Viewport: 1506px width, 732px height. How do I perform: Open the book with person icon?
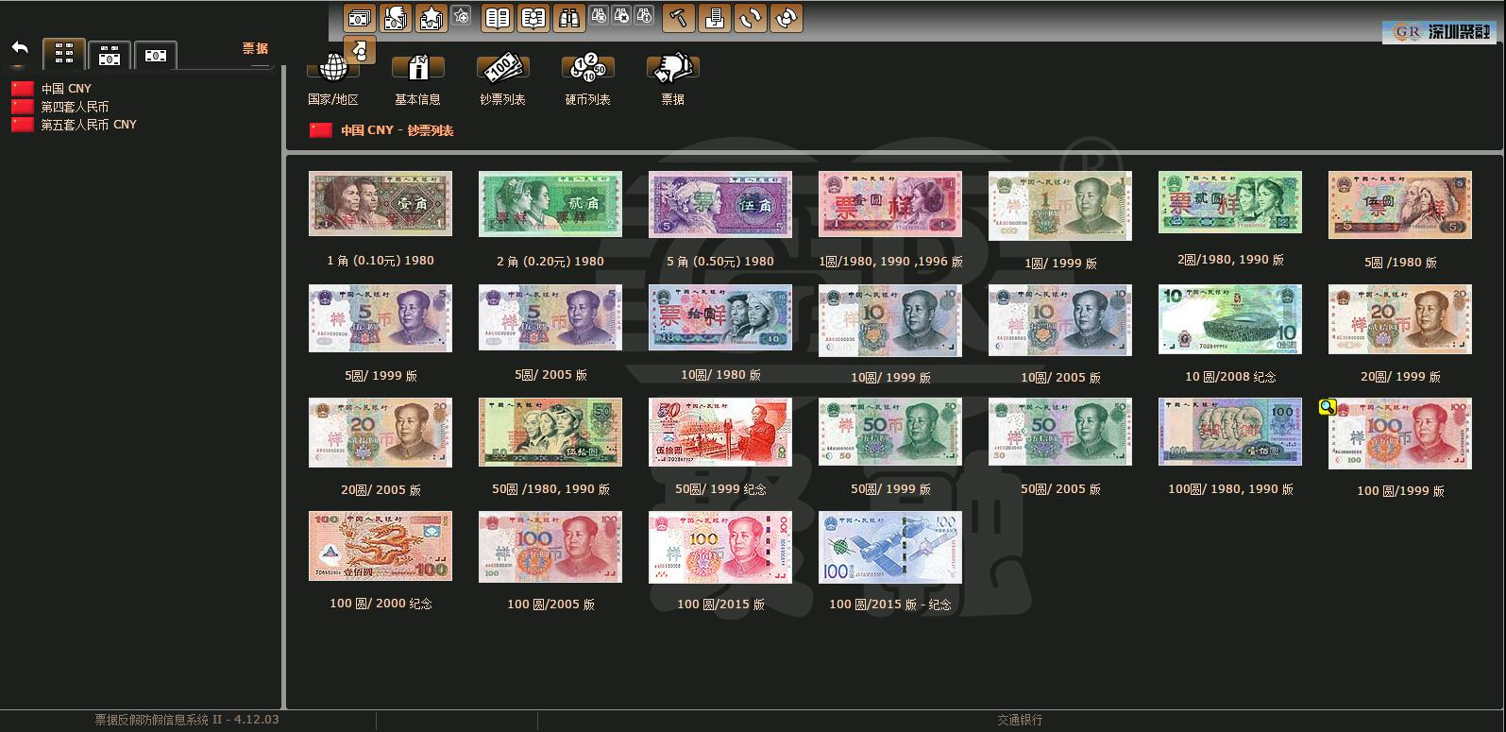click(533, 18)
